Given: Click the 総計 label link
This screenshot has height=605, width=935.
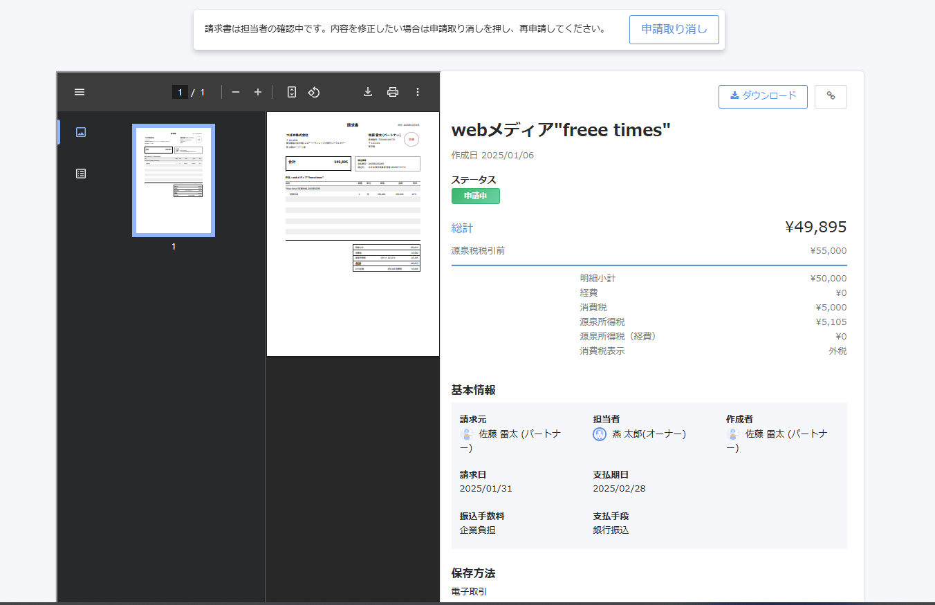Looking at the screenshot, I should tap(463, 228).
